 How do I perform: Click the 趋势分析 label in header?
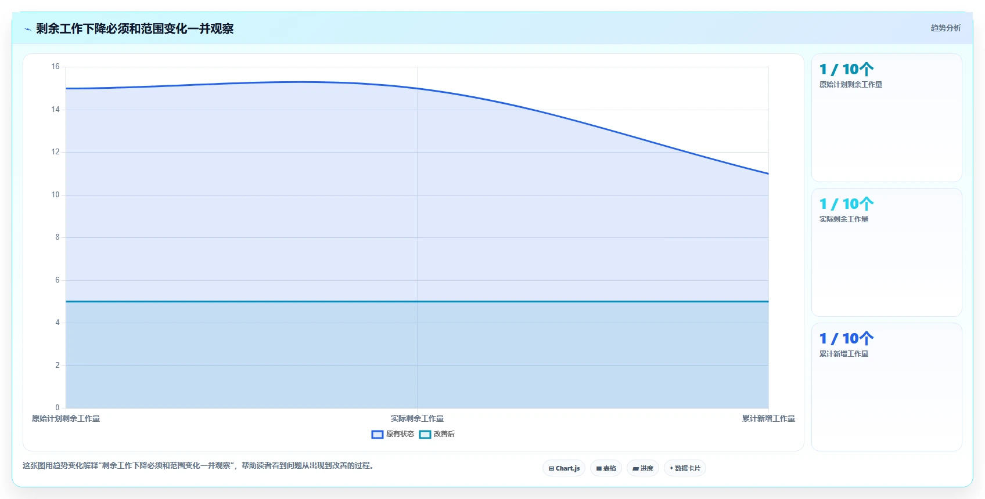tap(946, 28)
